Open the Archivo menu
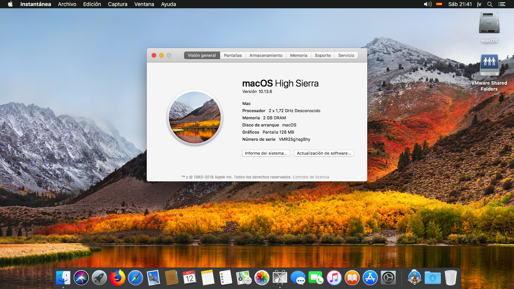This screenshot has width=514, height=289. click(67, 4)
